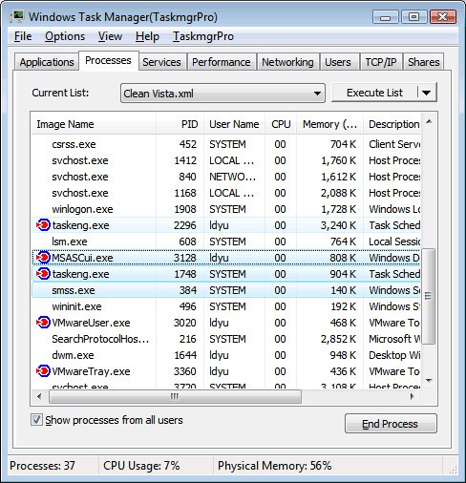
Task: Click the red icon beside VMwareTray.exe
Action: point(43,371)
